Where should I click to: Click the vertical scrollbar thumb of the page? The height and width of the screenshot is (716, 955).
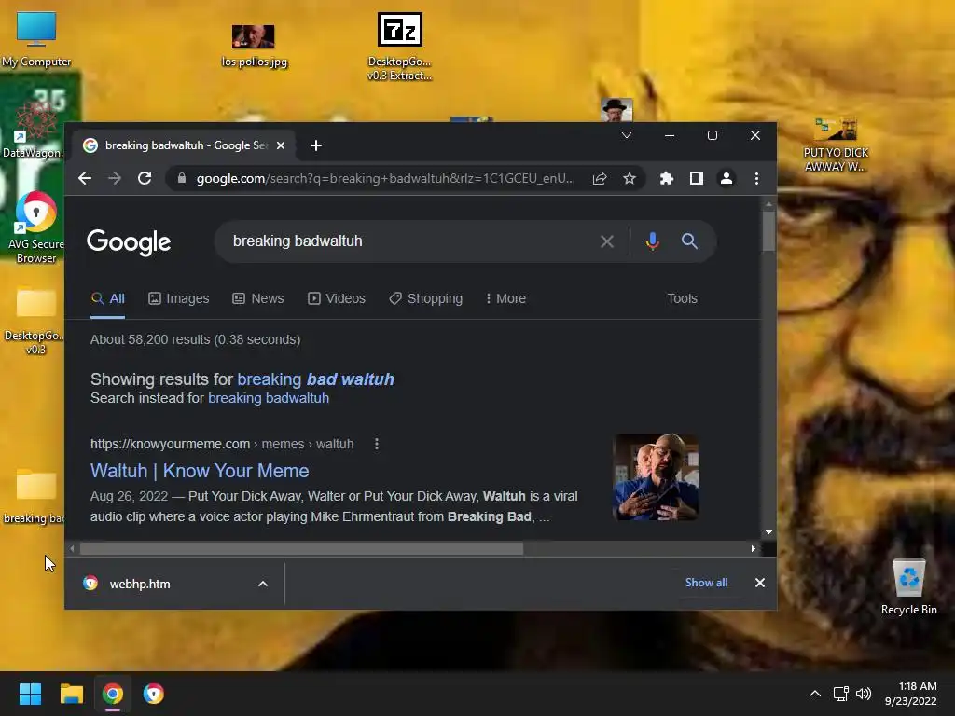[768, 231]
